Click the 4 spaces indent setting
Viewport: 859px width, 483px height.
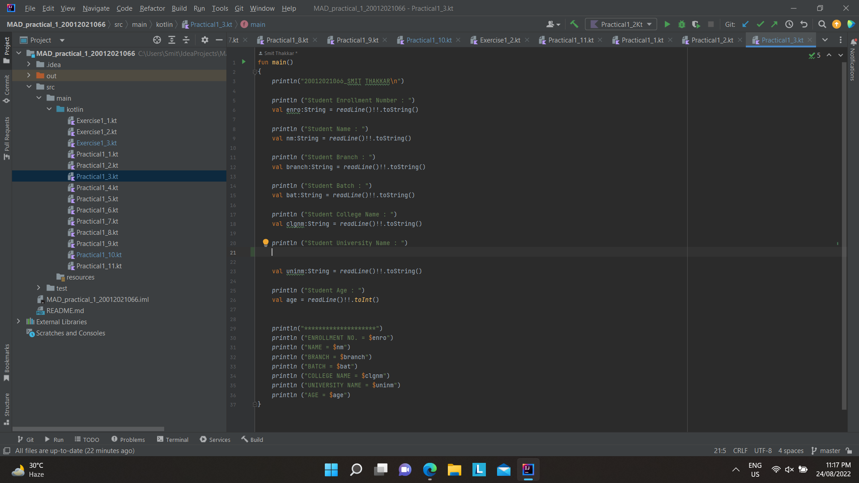[x=791, y=451]
